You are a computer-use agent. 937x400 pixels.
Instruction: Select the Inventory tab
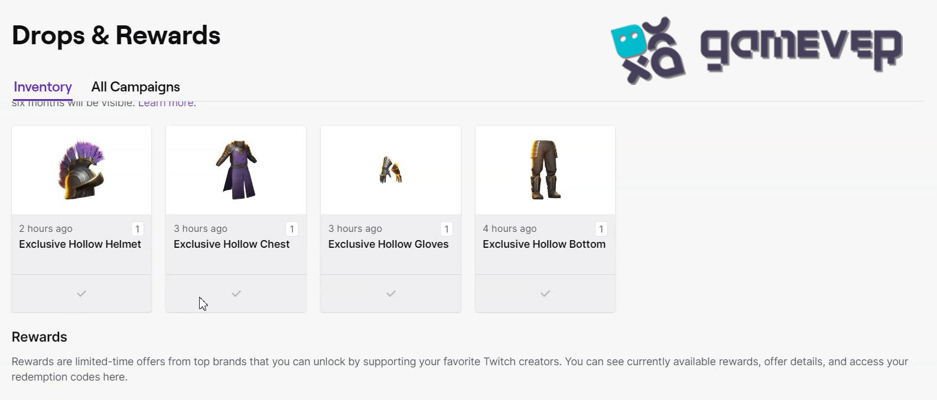[43, 87]
